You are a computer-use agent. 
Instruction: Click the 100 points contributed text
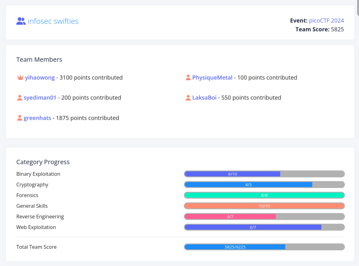click(x=267, y=77)
